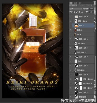Hide layer 图层 12 via eye icon
This screenshot has width=97, height=103.
pos(71,30)
